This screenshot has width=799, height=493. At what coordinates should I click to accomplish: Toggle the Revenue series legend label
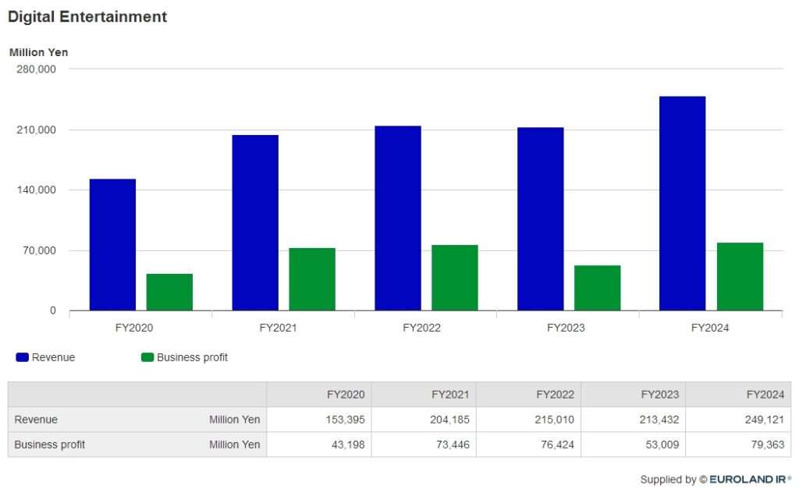54,357
